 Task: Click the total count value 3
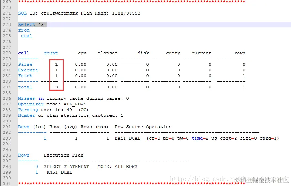click(x=56, y=87)
